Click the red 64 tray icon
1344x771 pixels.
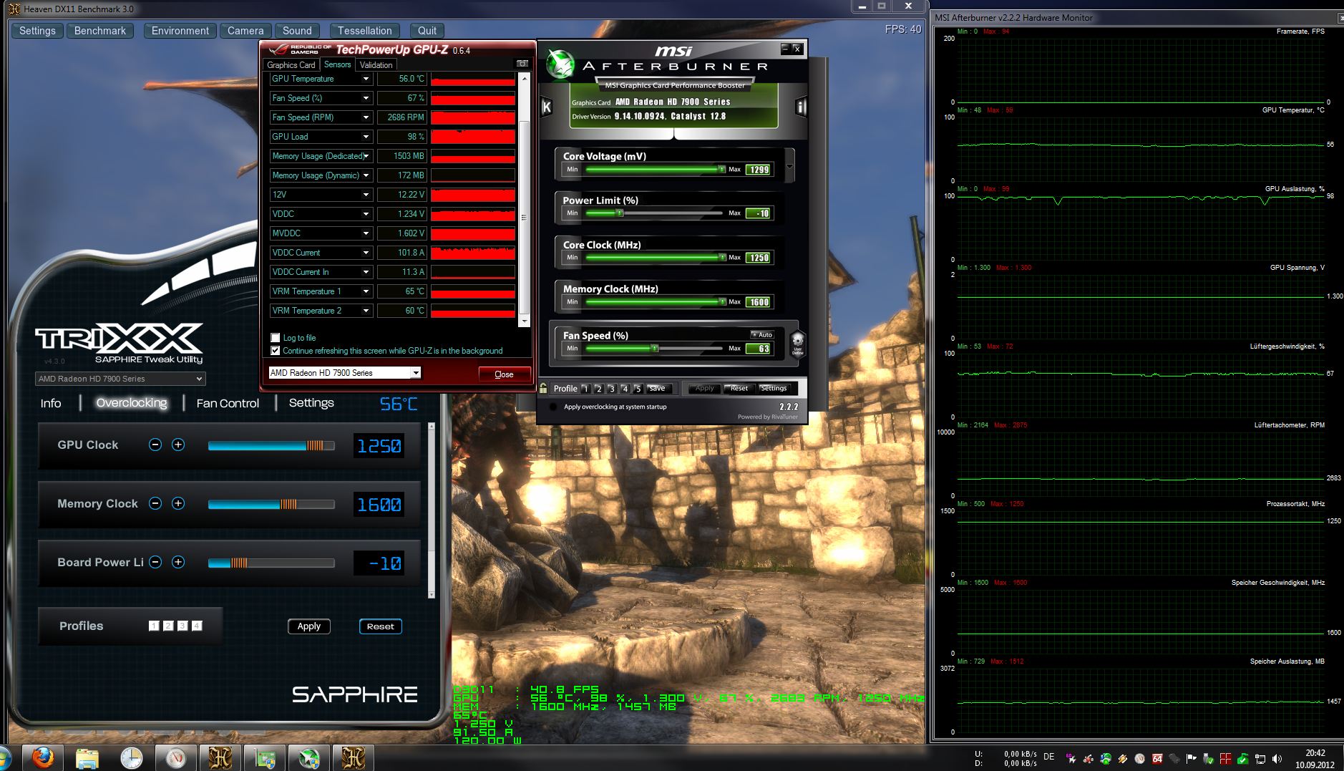[1157, 759]
